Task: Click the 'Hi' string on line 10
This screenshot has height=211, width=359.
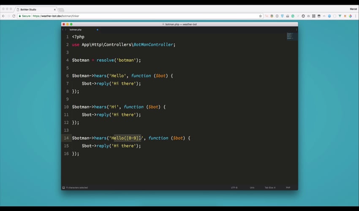Action: [114, 107]
